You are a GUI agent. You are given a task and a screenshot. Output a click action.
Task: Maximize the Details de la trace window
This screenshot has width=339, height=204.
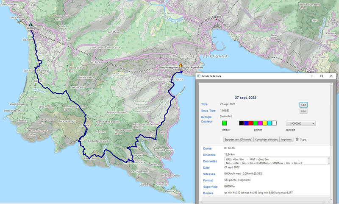coord(322,76)
